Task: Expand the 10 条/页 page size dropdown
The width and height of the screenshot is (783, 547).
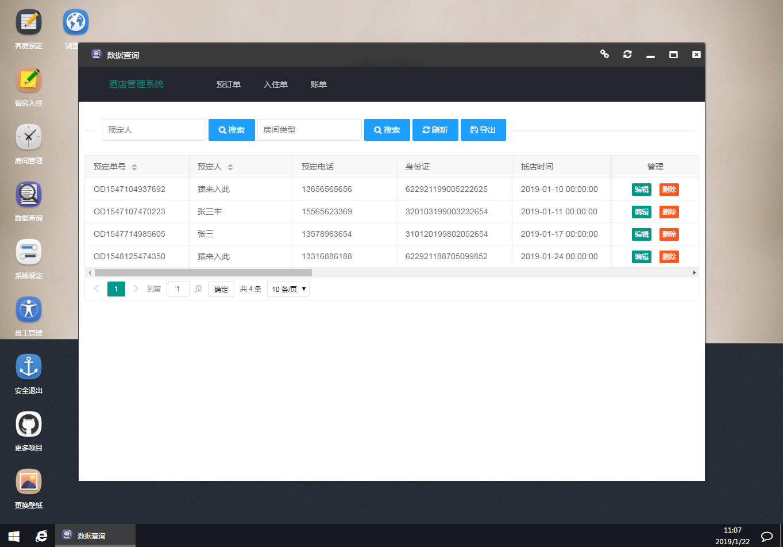Action: point(288,289)
